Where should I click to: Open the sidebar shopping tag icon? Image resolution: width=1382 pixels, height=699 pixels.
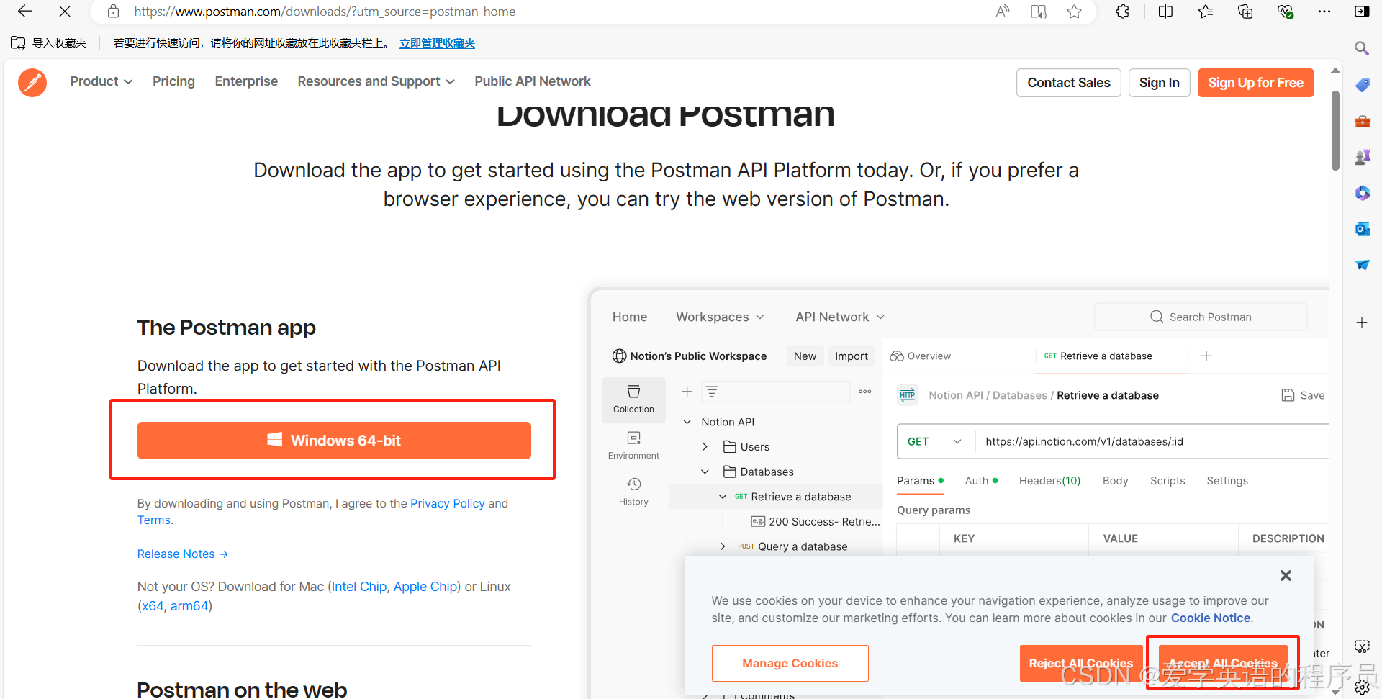tap(1363, 85)
